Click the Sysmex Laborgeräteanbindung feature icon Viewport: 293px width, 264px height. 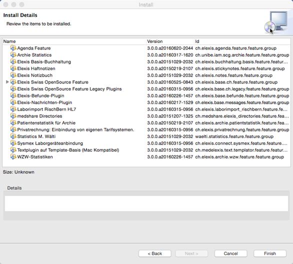pyautogui.click(x=13, y=143)
